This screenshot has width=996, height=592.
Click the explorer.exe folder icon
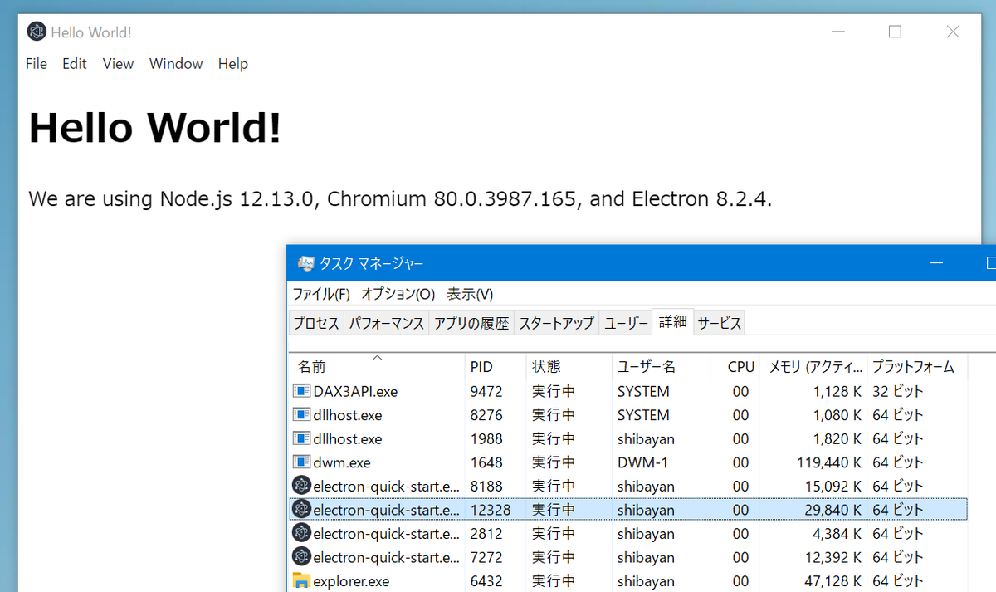(301, 581)
